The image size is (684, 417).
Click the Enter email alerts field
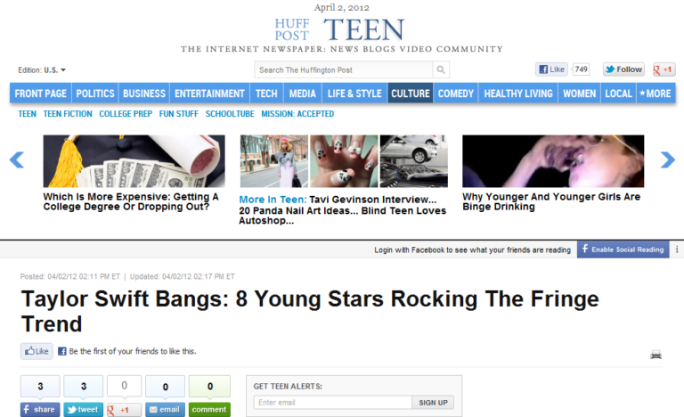[x=333, y=403]
